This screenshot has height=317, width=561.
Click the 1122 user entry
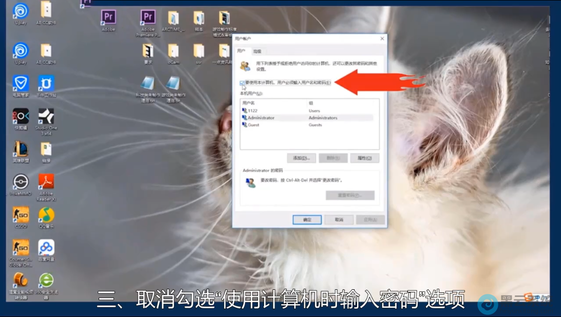point(252,110)
